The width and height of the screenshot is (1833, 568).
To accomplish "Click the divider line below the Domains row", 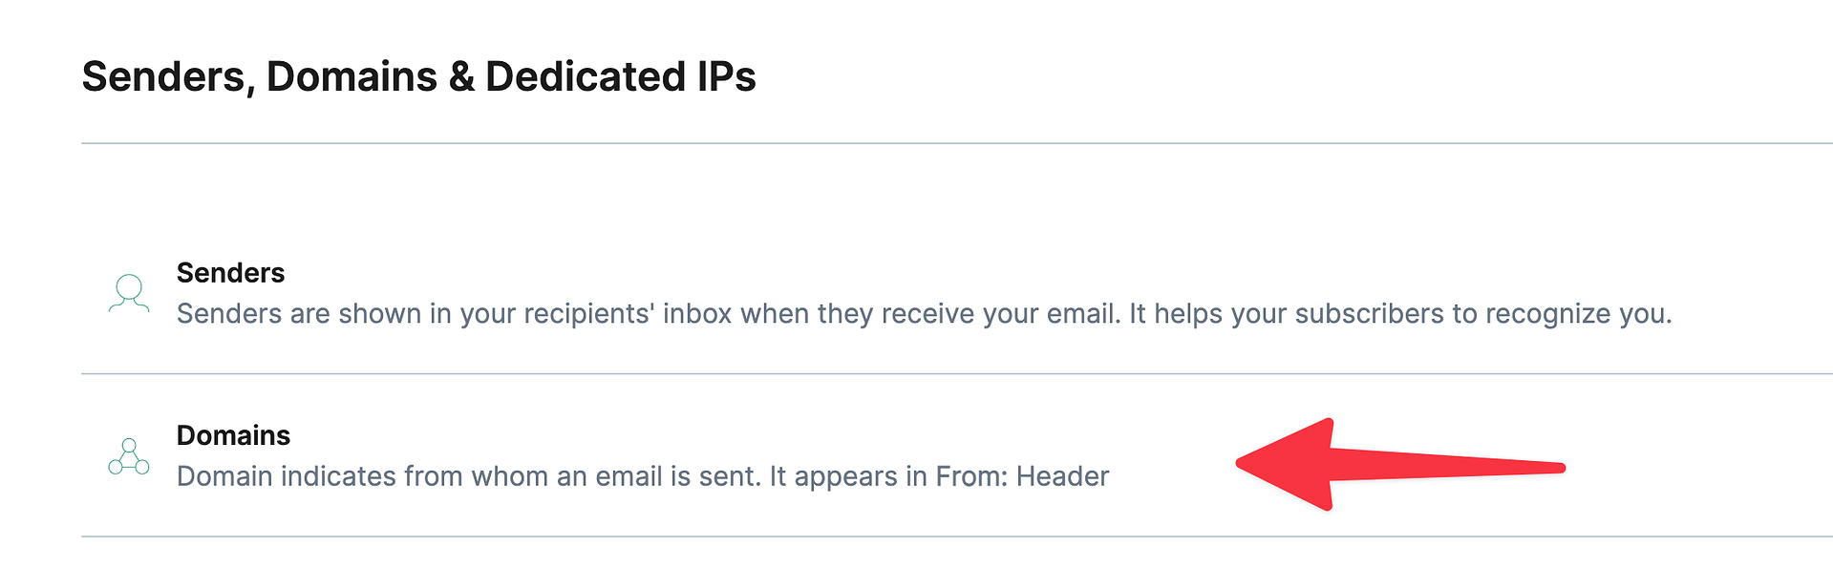I will coord(957,536).
